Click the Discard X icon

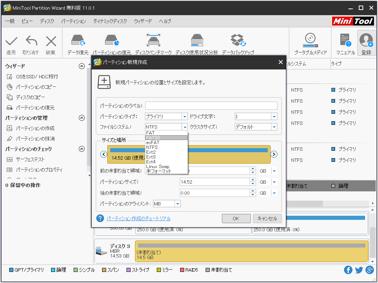[x=51, y=41]
